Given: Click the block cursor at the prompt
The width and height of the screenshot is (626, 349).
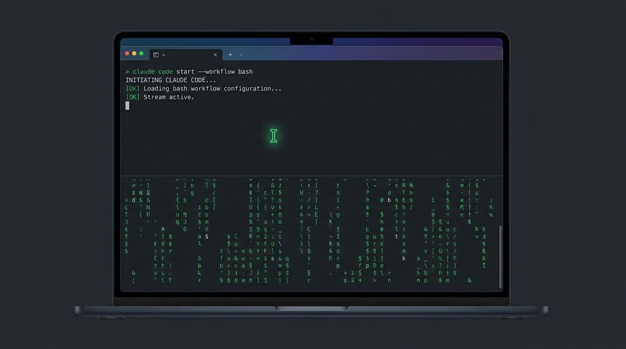Looking at the screenshot, I should tap(127, 105).
